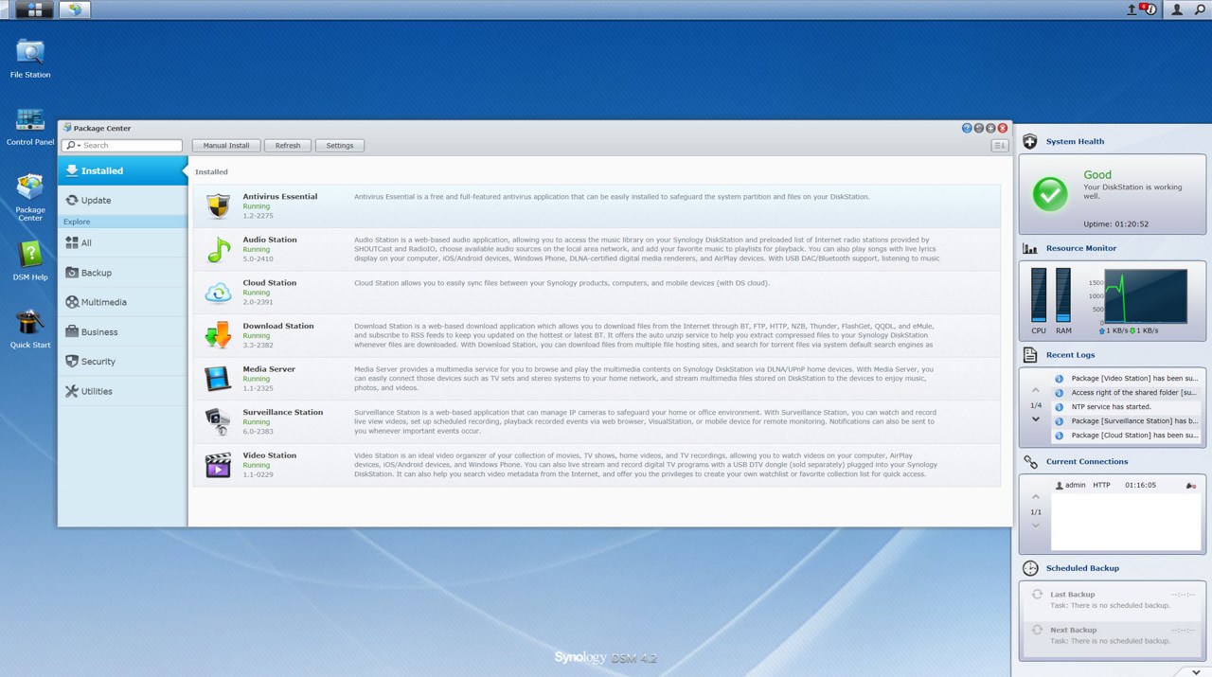1212x677 pixels.
Task: Click the Manual Install button
Action: click(x=226, y=146)
